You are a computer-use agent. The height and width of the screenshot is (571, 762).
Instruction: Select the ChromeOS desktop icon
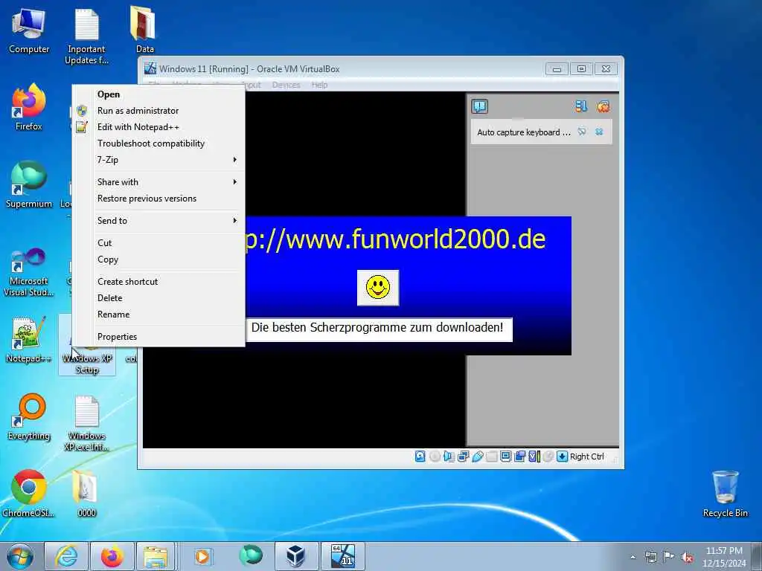[29, 494]
